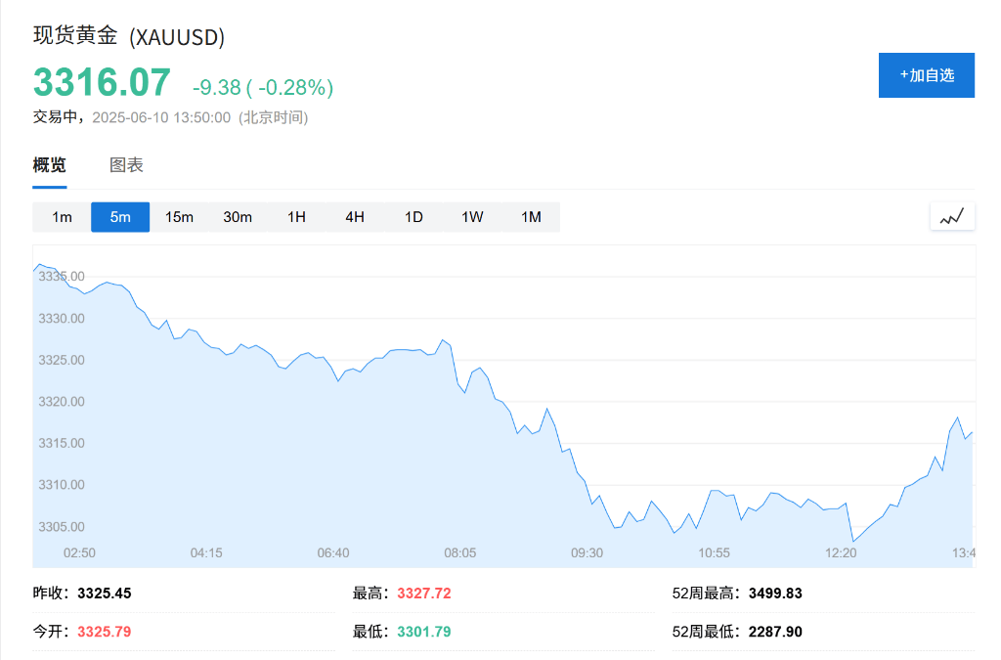Viewport: 1001px width, 660px height.
Task: Click the change value -9.38 ( -0.28%)
Action: pyautogui.click(x=263, y=87)
